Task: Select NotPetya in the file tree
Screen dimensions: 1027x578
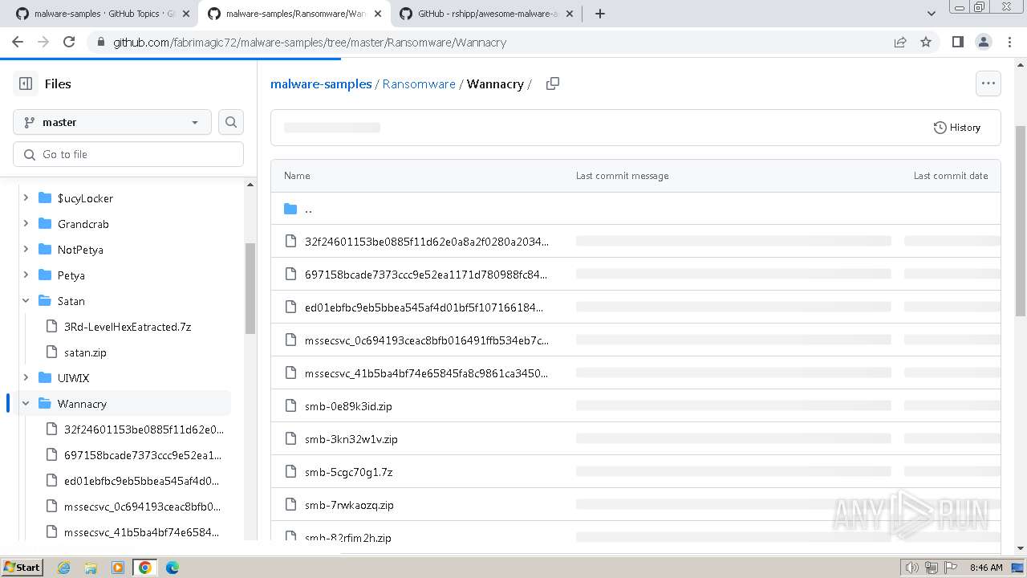Action: (80, 250)
